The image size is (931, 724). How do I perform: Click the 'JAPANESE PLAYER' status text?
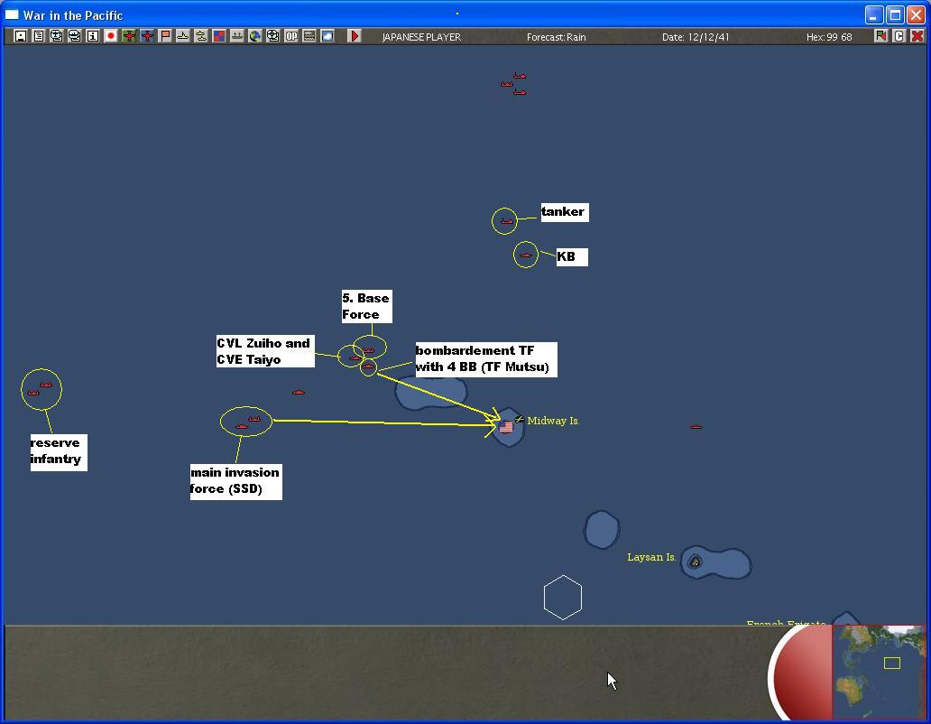point(421,37)
